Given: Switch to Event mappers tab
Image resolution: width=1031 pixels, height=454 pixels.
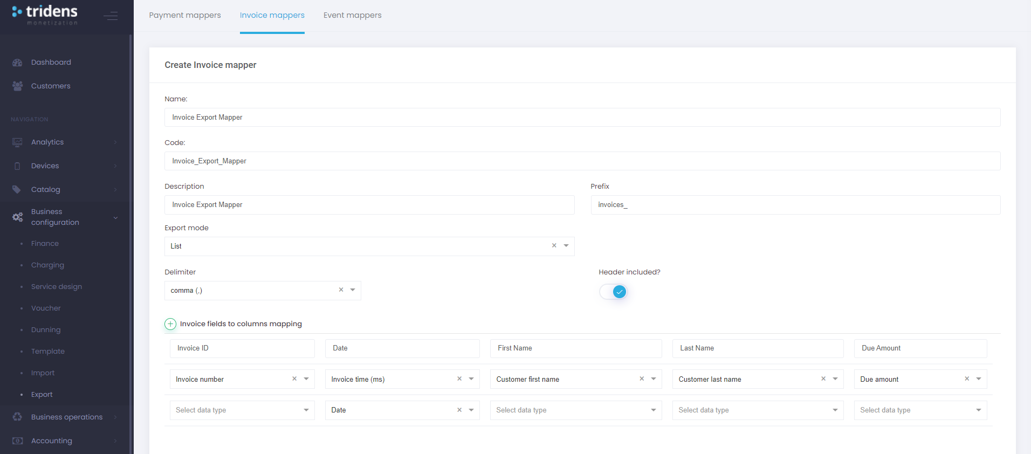Looking at the screenshot, I should tap(352, 15).
